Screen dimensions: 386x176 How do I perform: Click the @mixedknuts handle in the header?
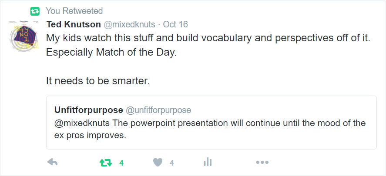point(130,24)
